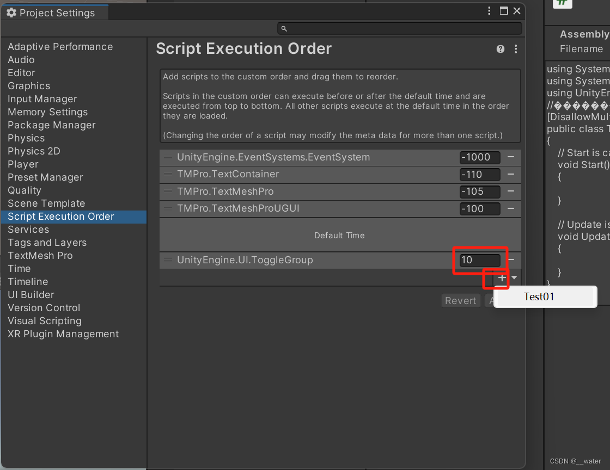The width and height of the screenshot is (610, 470).
Task: Edit the ToggleGroup execution order value 10
Action: click(x=478, y=260)
